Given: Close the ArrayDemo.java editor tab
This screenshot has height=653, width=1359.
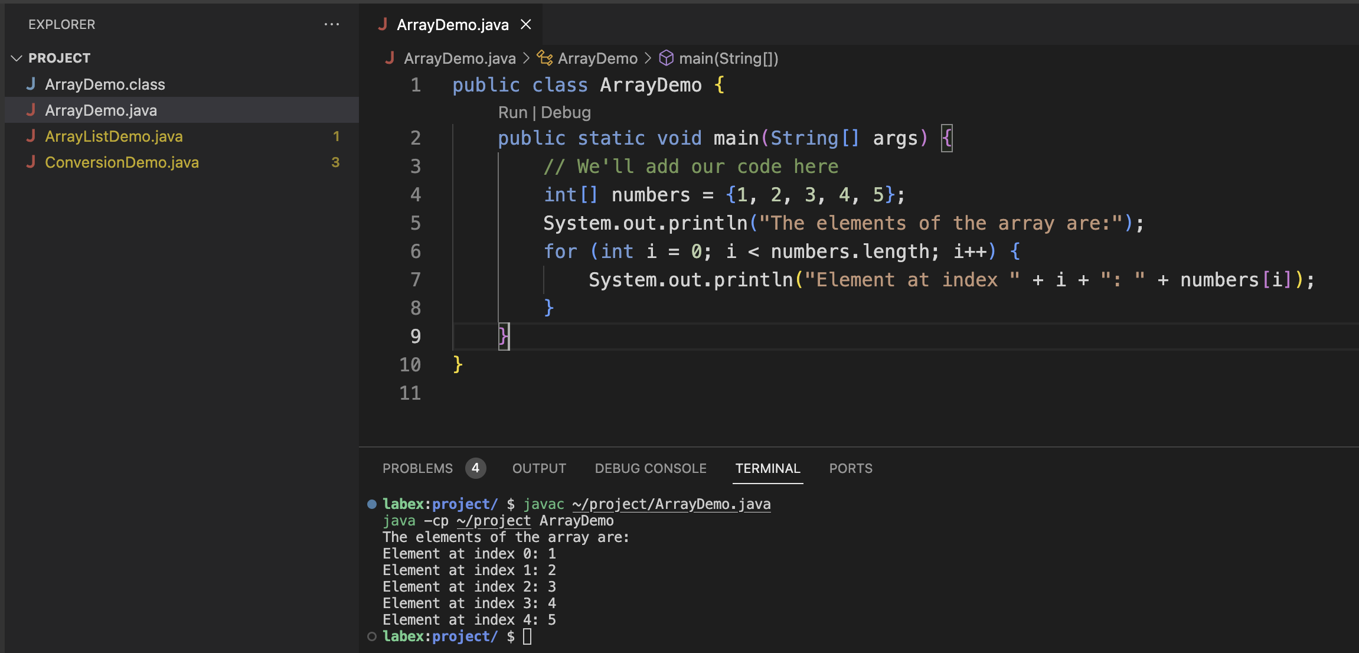Looking at the screenshot, I should [x=526, y=24].
